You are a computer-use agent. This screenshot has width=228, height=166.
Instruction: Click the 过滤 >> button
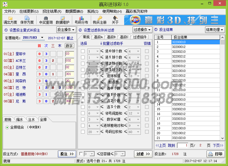143,154
